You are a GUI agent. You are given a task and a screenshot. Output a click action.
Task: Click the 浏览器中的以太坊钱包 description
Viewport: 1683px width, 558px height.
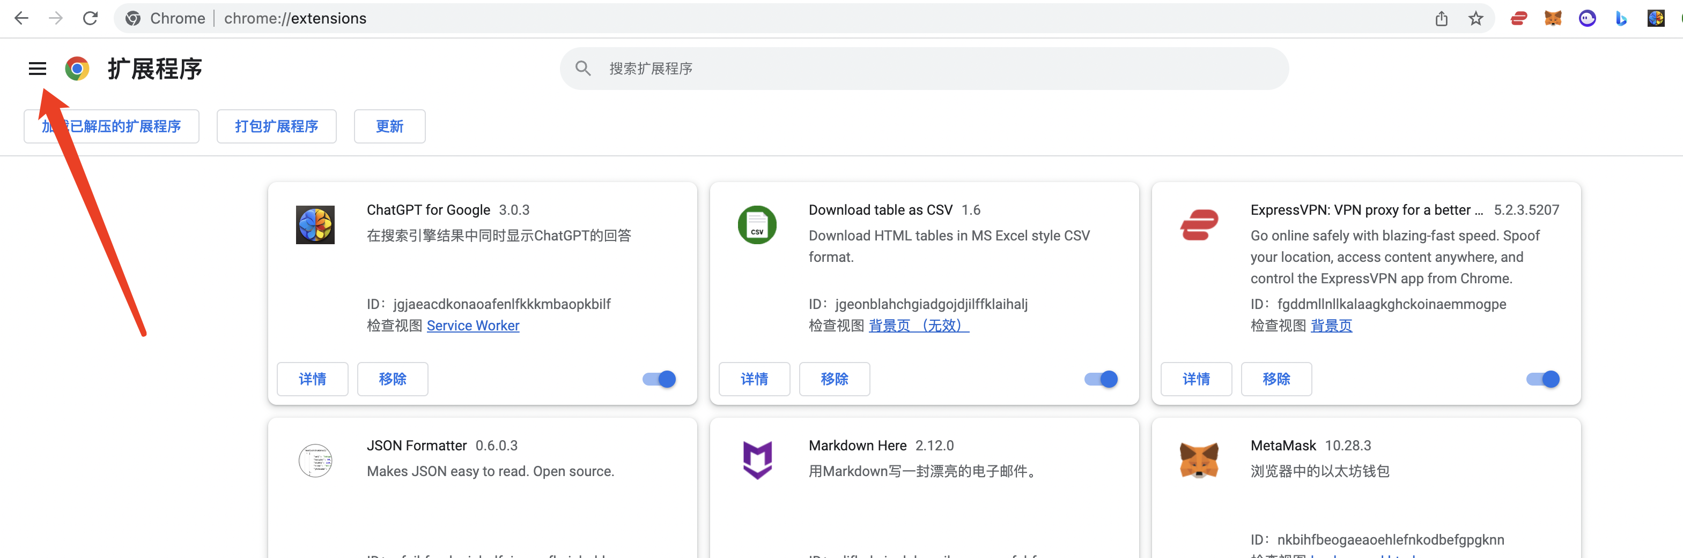[x=1320, y=471]
